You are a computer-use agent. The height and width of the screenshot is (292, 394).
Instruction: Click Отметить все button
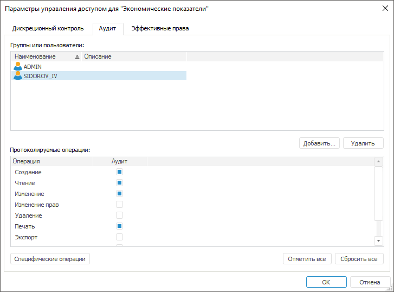(307, 259)
